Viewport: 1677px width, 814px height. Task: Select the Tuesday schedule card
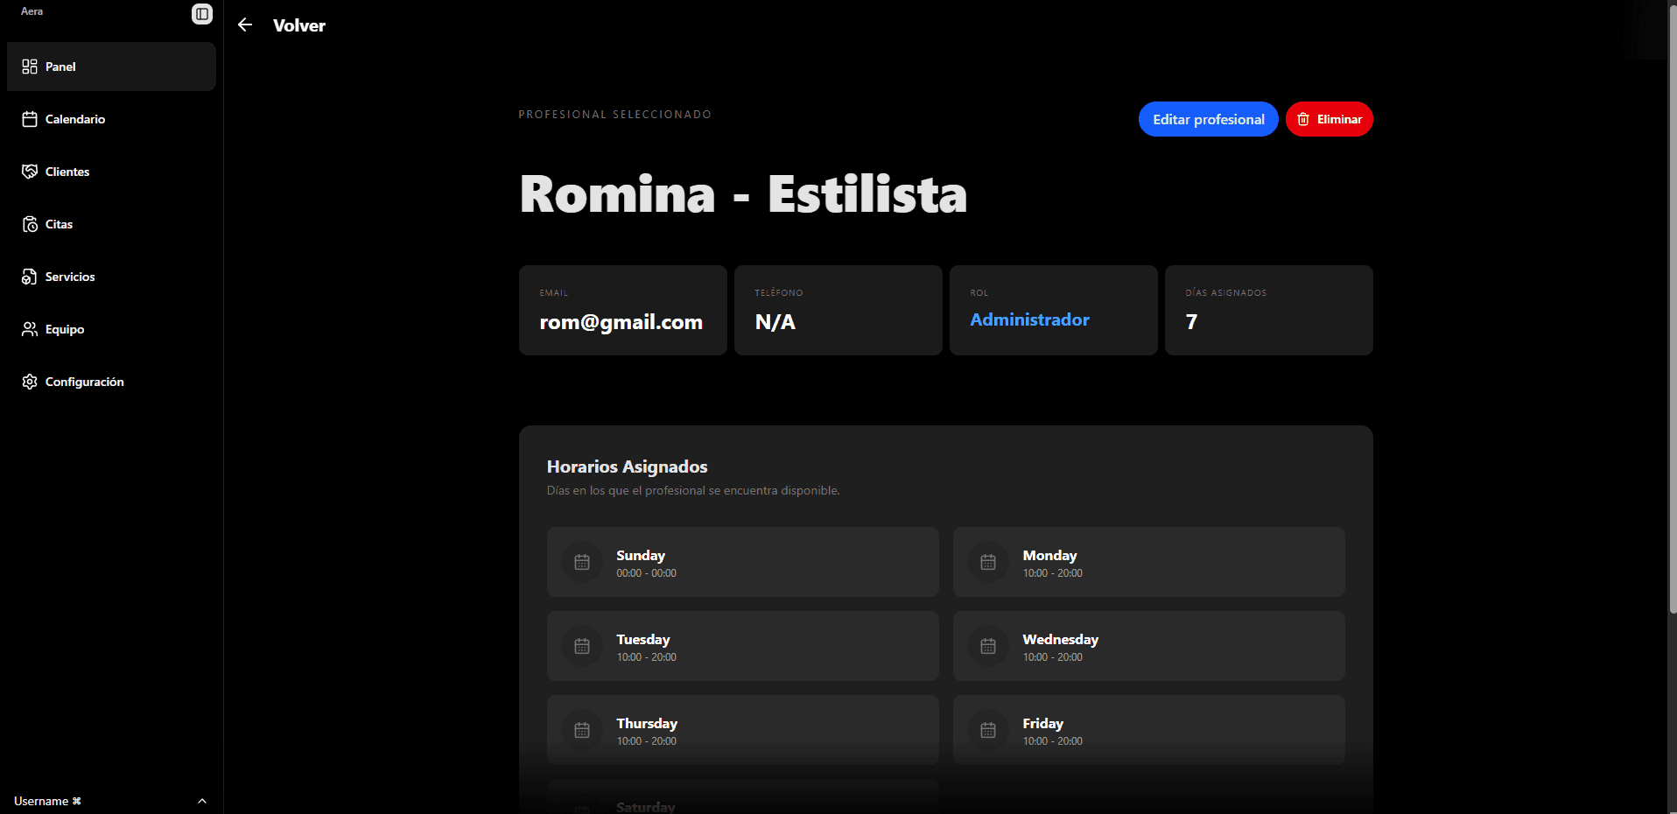point(743,646)
